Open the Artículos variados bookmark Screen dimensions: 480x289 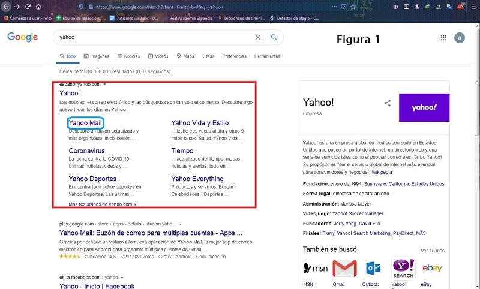click(134, 19)
